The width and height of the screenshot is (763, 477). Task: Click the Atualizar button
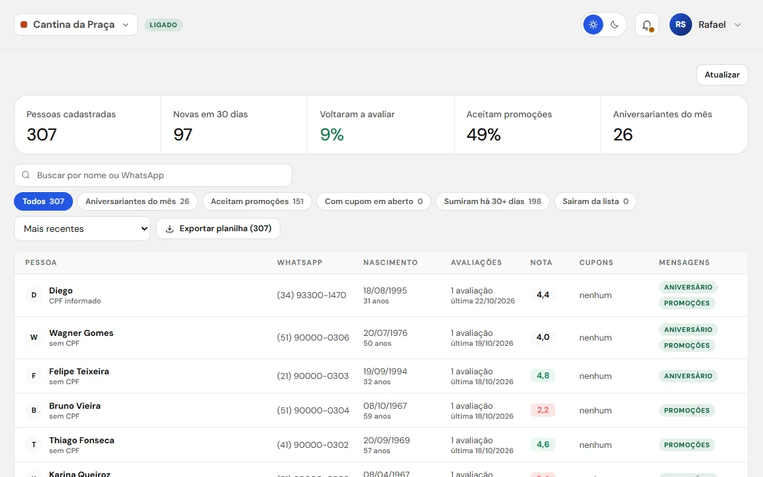722,75
